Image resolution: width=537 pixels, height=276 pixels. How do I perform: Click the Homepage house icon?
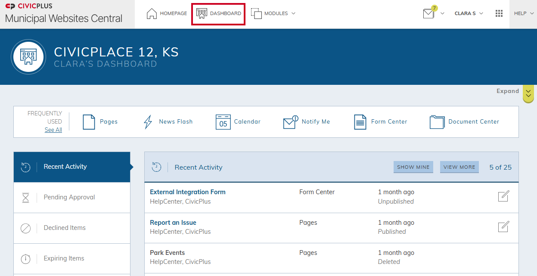tap(152, 14)
